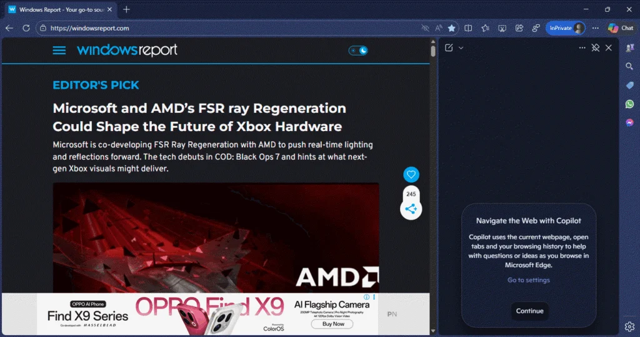
Task: Toggle the Copilot pane pin icon
Action: [x=596, y=48]
